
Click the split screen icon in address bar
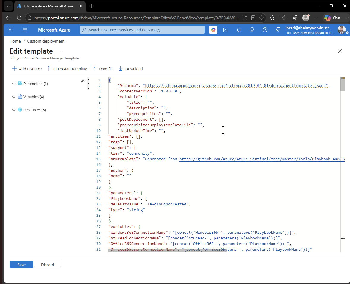[x=245, y=18]
